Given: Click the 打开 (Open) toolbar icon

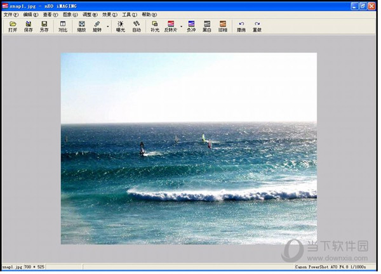Looking at the screenshot, I should [13, 26].
